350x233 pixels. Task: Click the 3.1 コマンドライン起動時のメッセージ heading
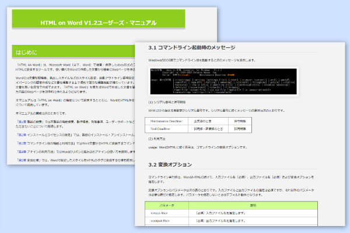click(191, 47)
